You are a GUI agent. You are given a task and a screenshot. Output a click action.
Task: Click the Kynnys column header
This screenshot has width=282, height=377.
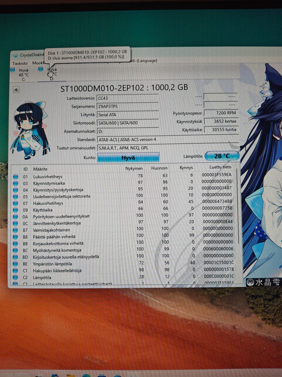point(186,167)
